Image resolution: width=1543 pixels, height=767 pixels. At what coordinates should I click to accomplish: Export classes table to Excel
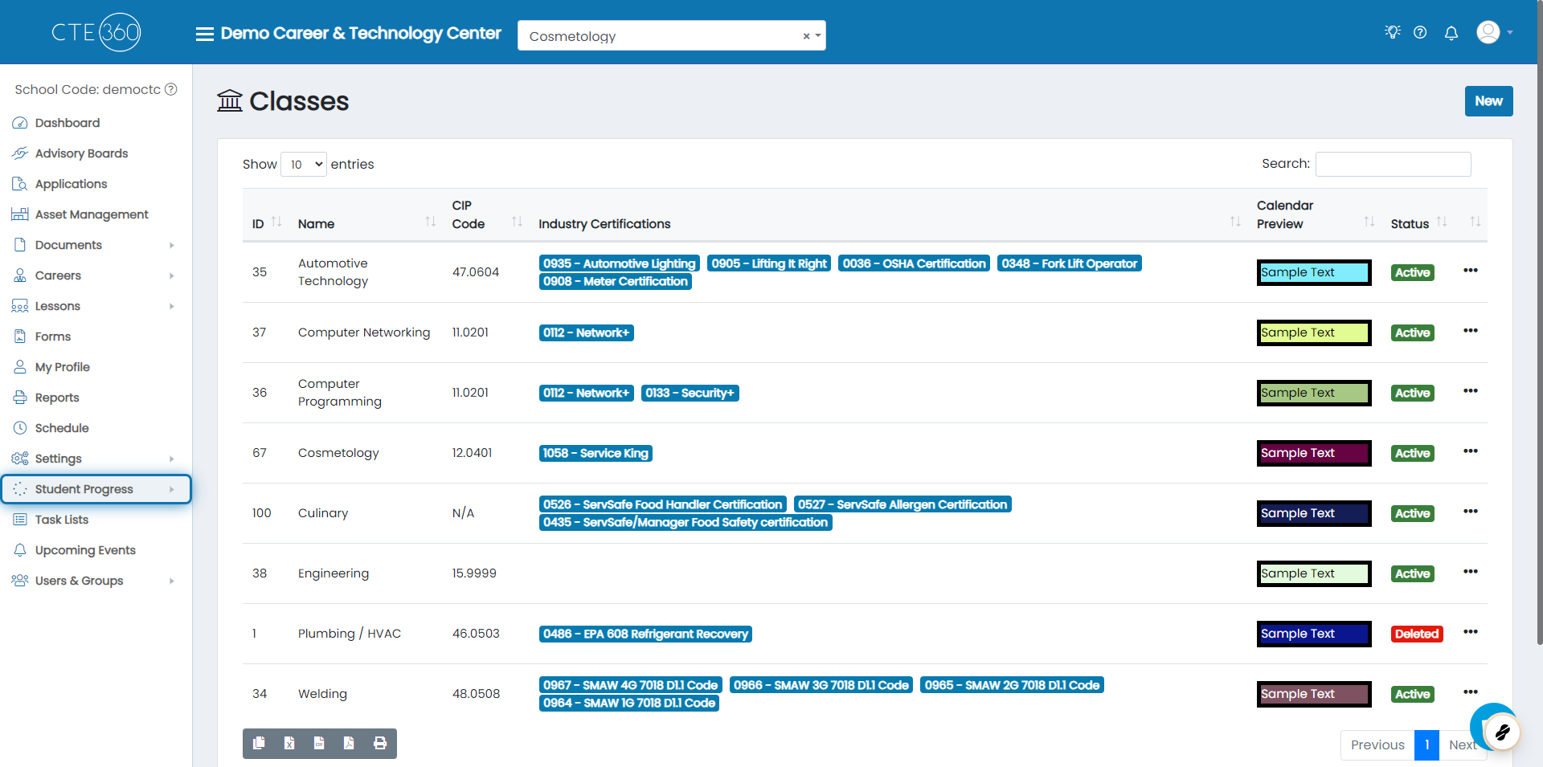(x=289, y=744)
